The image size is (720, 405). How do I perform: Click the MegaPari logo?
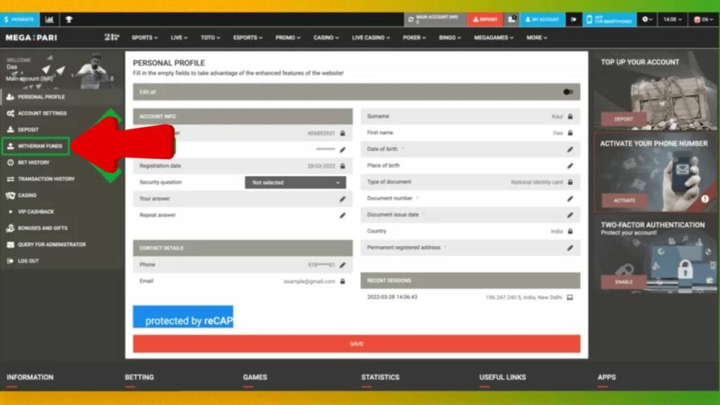31,38
